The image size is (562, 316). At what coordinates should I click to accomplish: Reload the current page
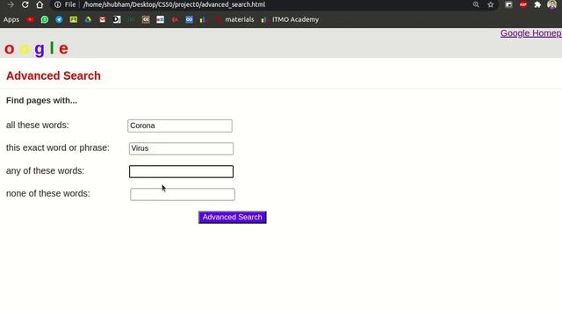(25, 4)
